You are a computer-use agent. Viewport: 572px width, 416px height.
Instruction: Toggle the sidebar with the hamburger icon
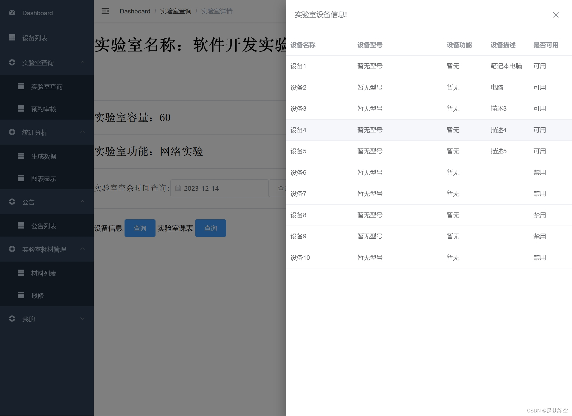tap(105, 11)
